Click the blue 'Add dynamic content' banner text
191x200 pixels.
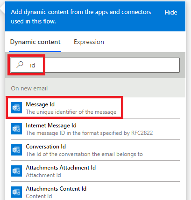click(81, 16)
